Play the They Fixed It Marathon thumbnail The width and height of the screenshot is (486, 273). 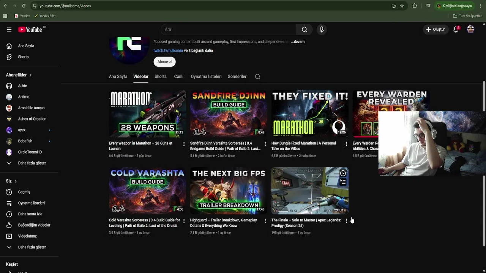click(x=310, y=113)
